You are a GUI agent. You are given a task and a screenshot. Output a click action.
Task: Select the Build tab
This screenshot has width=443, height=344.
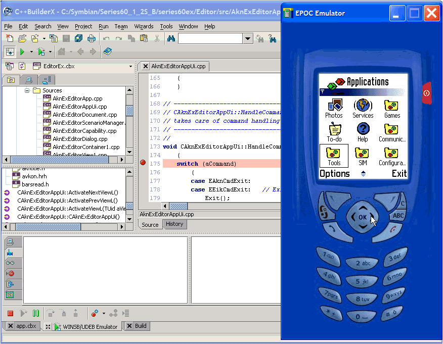[137, 326]
